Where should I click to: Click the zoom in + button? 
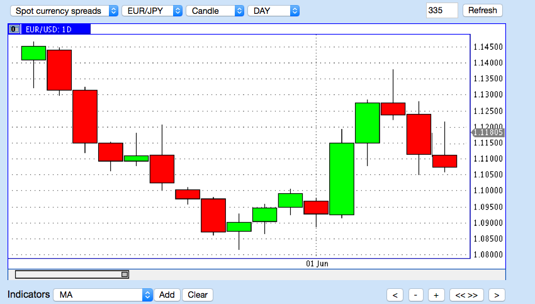click(436, 295)
